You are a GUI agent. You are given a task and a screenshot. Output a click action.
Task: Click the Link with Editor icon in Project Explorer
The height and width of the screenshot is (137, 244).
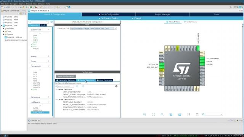[x=21, y=14]
